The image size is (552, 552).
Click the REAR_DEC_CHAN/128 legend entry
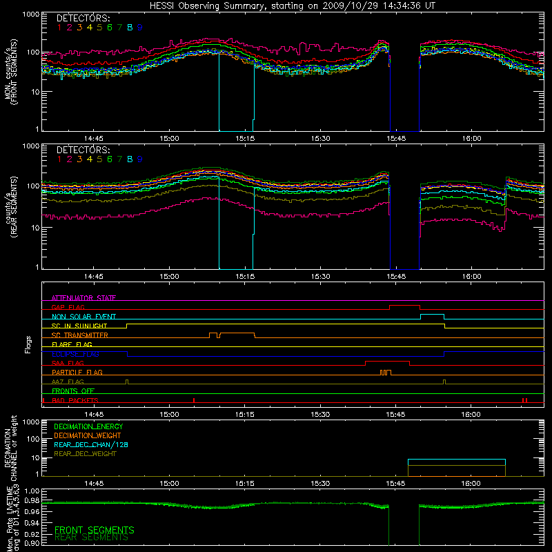(91, 445)
